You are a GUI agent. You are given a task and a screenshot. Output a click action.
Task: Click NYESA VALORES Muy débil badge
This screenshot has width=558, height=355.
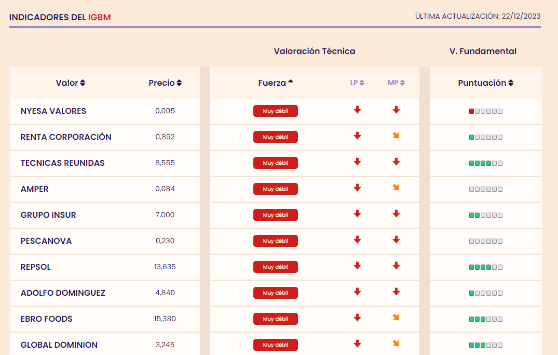click(x=276, y=111)
